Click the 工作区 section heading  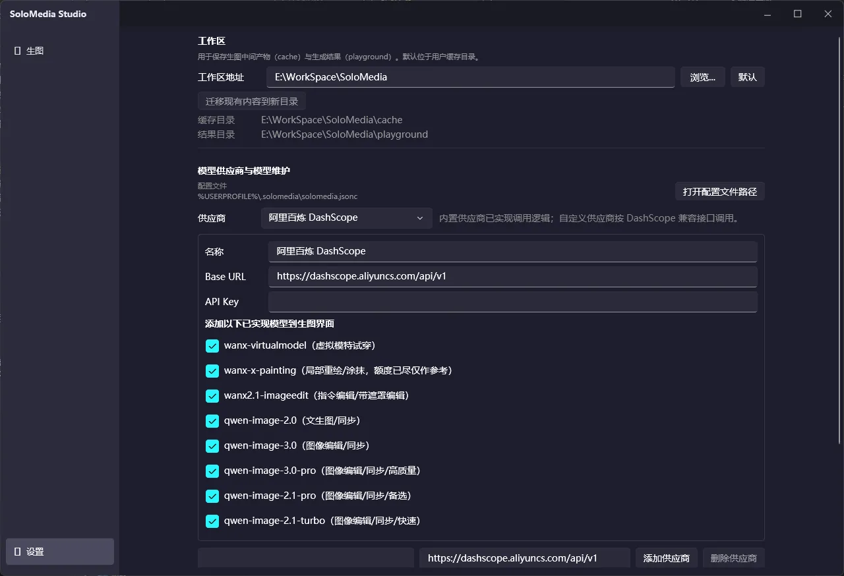click(212, 41)
